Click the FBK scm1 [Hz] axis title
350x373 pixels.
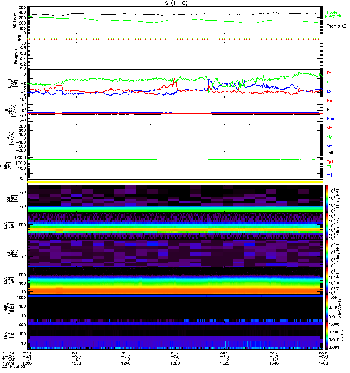point(9,335)
